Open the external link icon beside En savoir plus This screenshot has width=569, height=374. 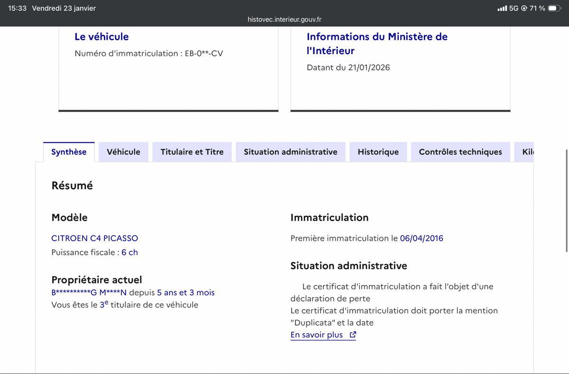tap(352, 335)
